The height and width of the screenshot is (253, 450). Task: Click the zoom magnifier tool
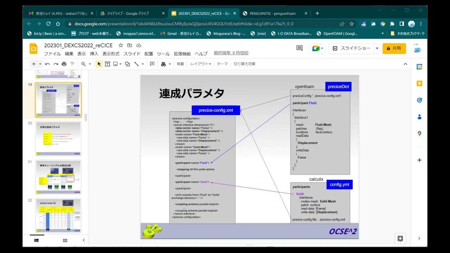point(84,64)
